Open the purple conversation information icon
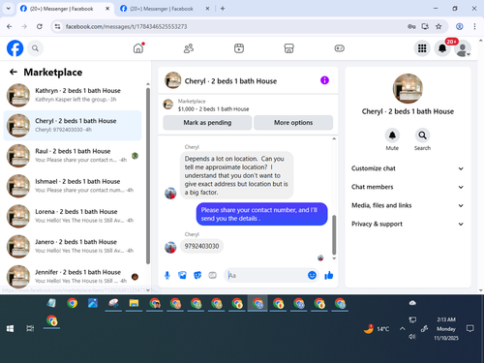This screenshot has height=363, width=484. (x=324, y=80)
